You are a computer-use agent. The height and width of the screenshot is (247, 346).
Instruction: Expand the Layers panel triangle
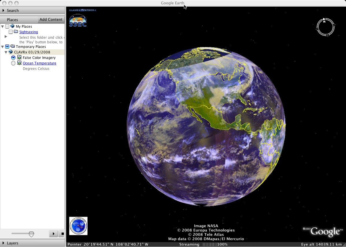(x=3, y=243)
